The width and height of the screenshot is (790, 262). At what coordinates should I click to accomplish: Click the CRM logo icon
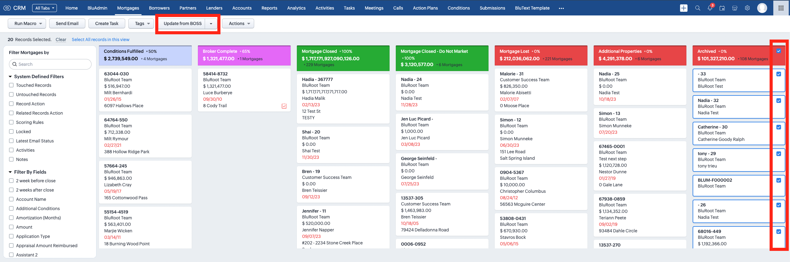coord(7,8)
